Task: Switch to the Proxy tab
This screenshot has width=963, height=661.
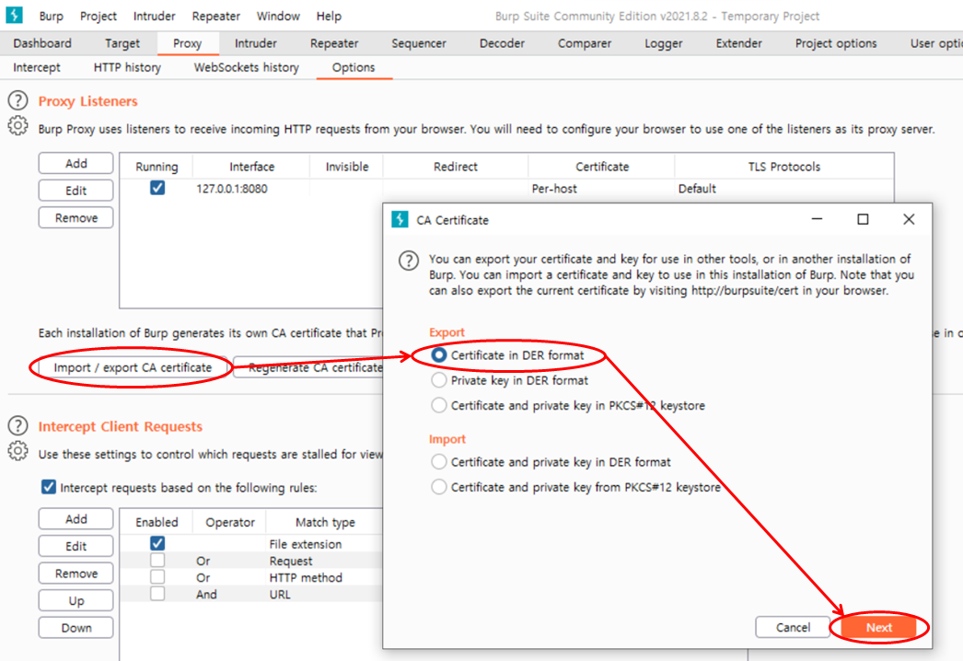Action: tap(187, 43)
